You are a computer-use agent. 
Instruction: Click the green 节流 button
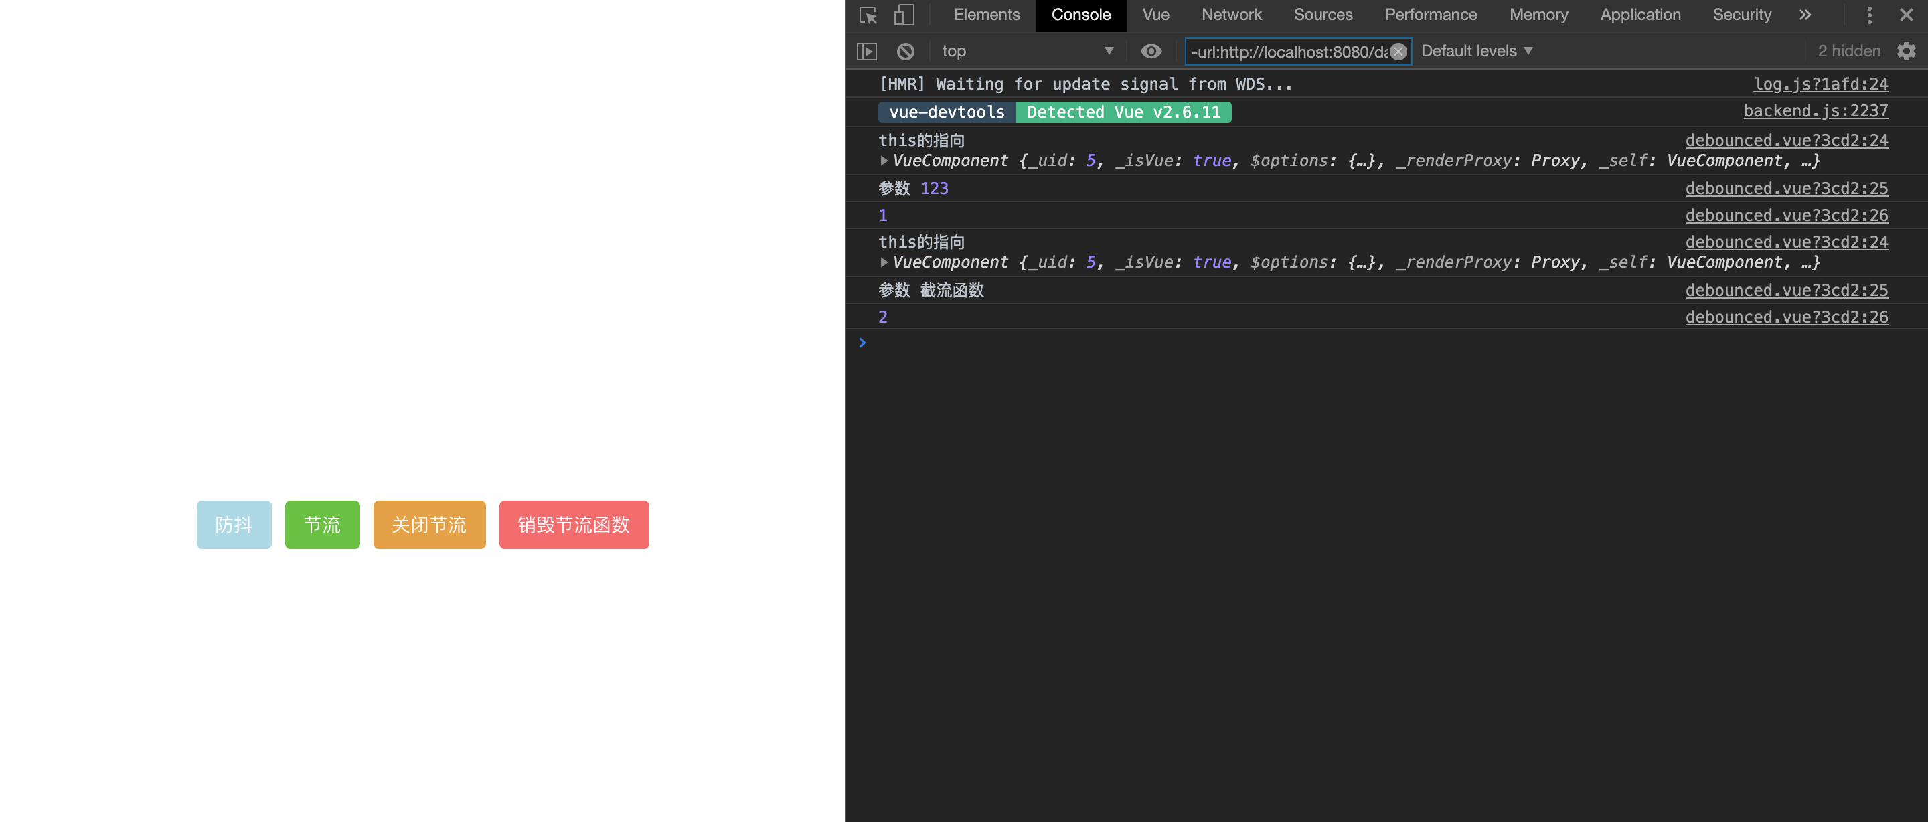[322, 524]
